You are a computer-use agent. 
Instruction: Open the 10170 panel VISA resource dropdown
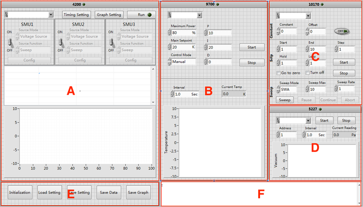(308, 16)
